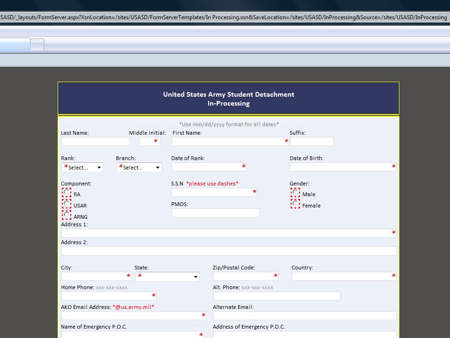Click the PMOS field
Screen dimensions: 450x338
[x=216, y=213]
